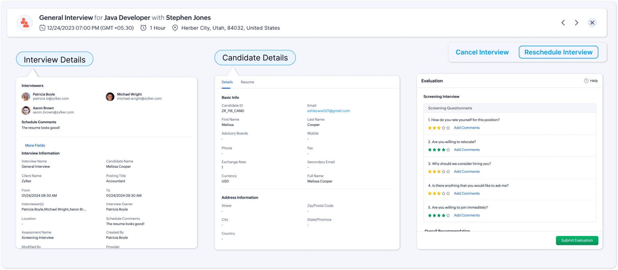Go to previous interview with left chevron
This screenshot has height=270, width=618.
[x=563, y=23]
